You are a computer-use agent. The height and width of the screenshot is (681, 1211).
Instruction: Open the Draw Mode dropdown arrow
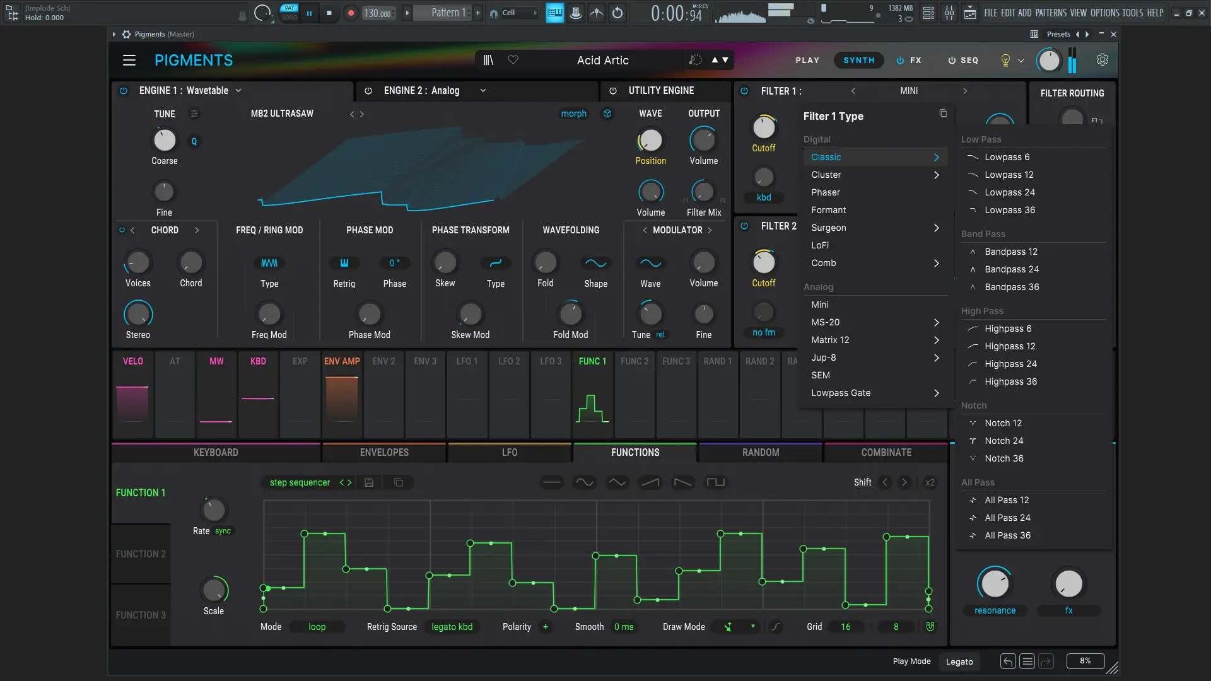click(x=752, y=627)
